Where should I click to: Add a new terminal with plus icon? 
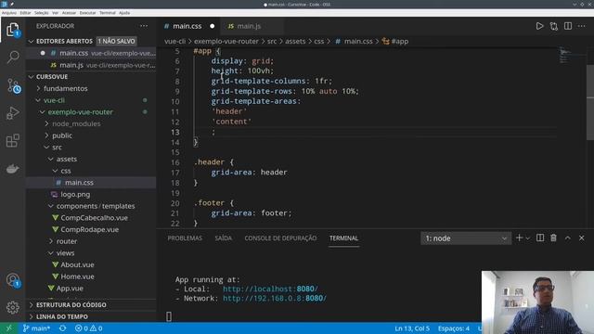coord(519,238)
